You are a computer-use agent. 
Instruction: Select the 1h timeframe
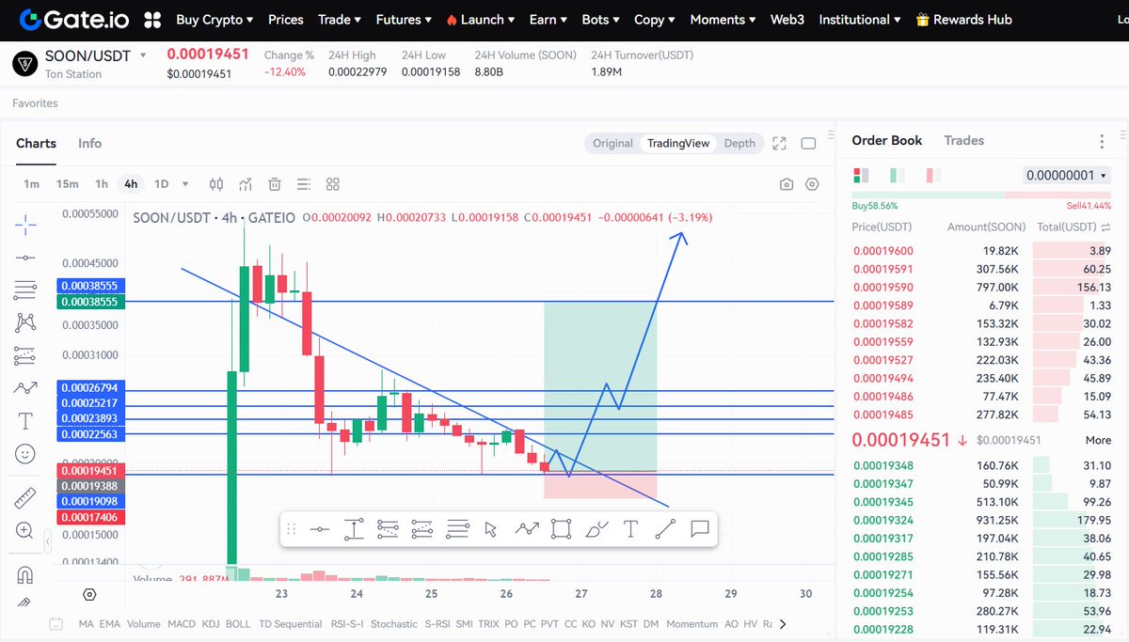coord(102,184)
